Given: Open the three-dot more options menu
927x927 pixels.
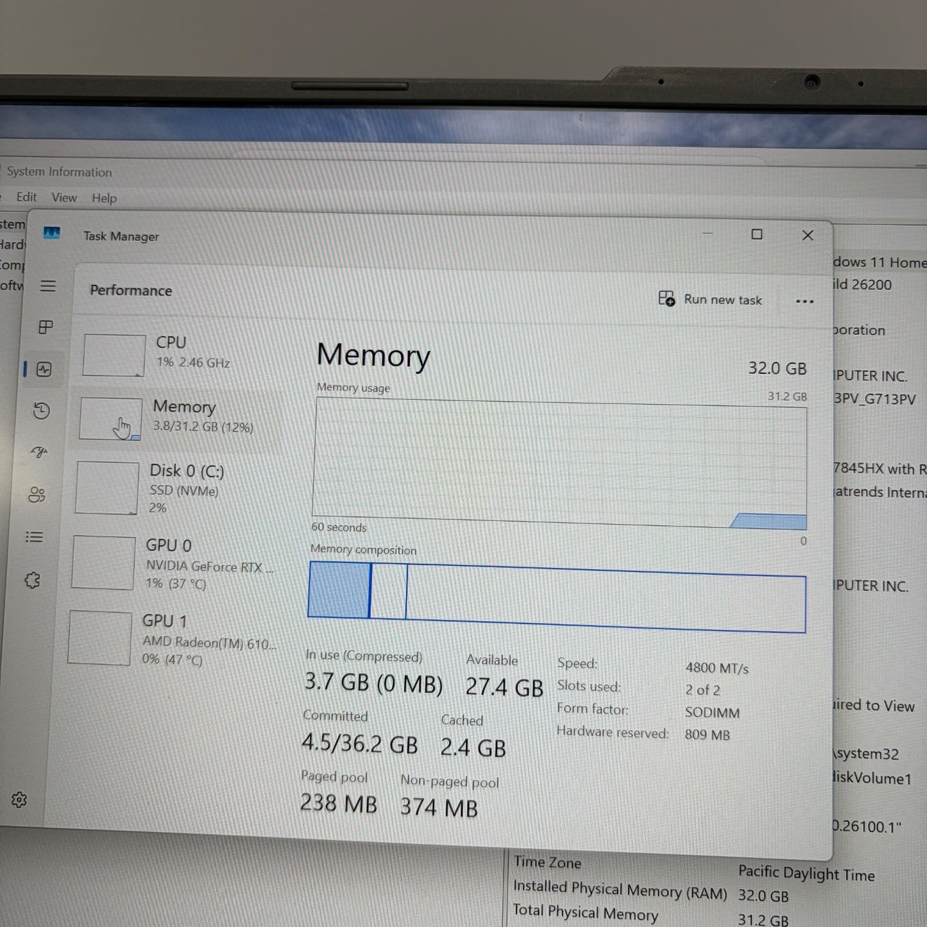Looking at the screenshot, I should [804, 302].
